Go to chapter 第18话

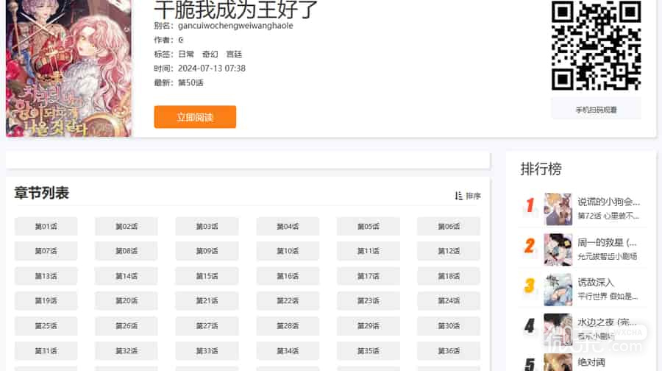(x=449, y=276)
